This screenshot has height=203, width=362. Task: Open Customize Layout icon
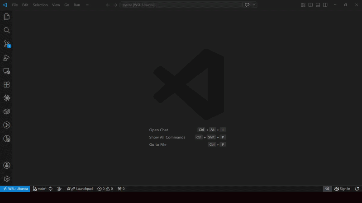(303, 5)
